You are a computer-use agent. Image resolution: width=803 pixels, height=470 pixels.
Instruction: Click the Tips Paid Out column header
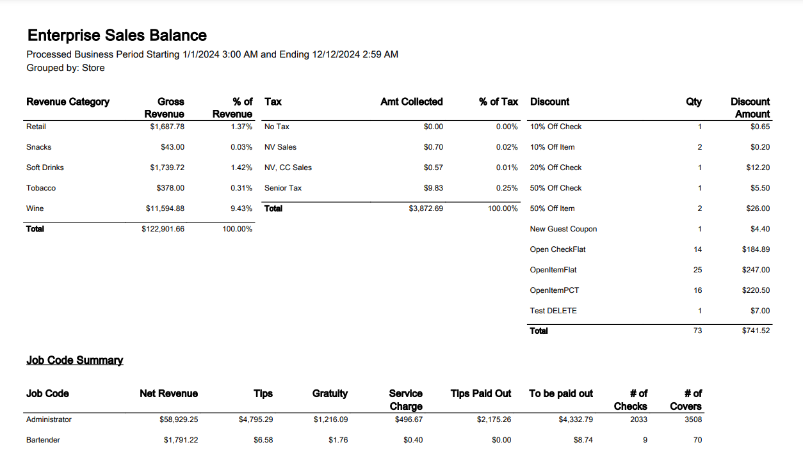click(x=481, y=393)
